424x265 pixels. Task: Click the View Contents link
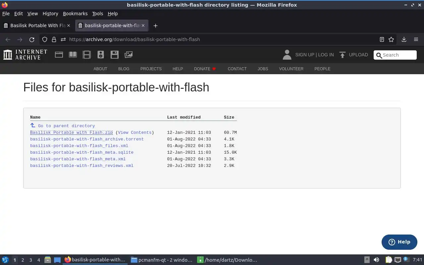(134, 132)
